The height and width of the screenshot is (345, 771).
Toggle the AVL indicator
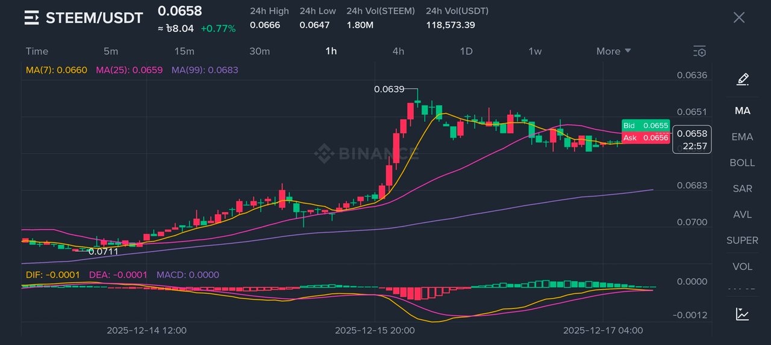pyautogui.click(x=742, y=215)
